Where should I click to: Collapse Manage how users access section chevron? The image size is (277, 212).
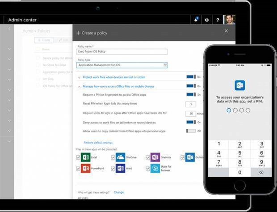pyautogui.click(x=79, y=87)
